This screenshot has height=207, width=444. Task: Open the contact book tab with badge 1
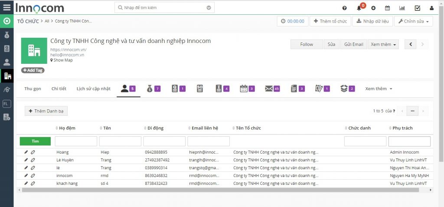tap(178, 89)
